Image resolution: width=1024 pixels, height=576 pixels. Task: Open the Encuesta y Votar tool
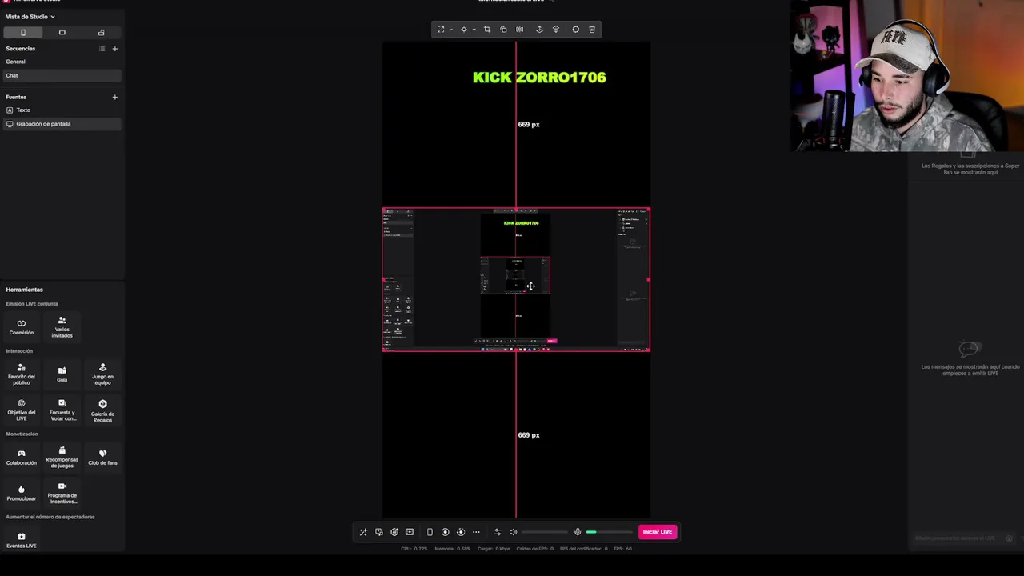tap(62, 410)
